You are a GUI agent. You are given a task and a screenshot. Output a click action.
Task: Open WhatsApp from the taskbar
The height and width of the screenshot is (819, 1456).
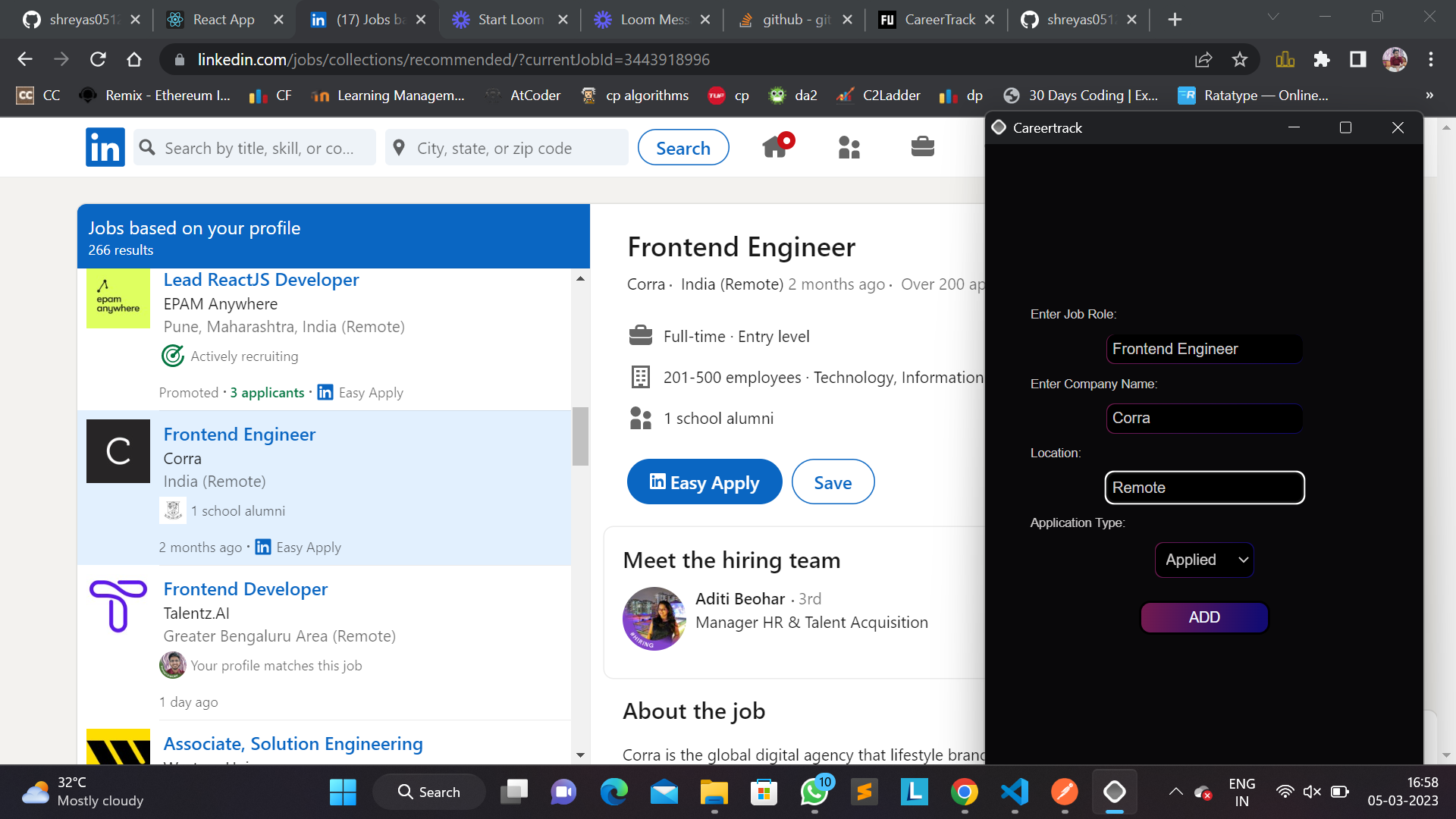[814, 792]
